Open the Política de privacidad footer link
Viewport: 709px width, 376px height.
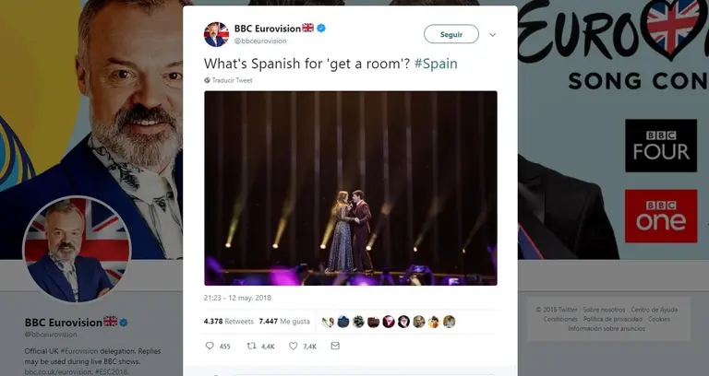(x=613, y=319)
